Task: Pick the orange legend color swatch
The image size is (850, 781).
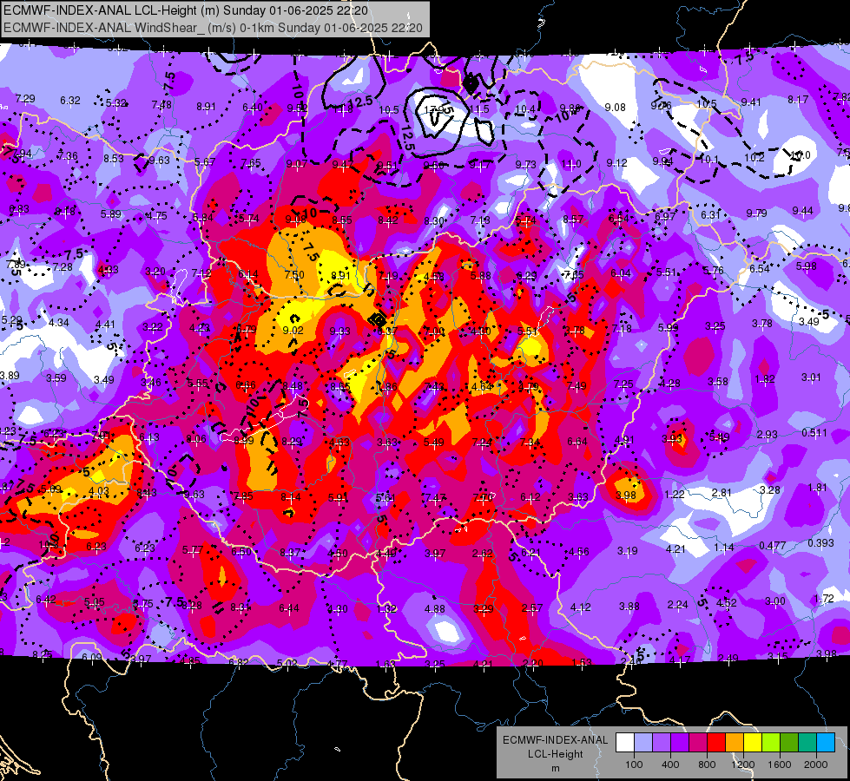Action: 735,743
